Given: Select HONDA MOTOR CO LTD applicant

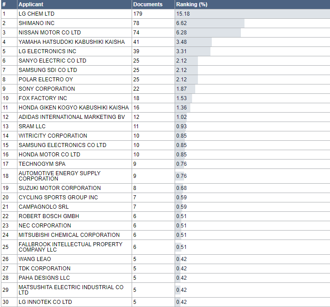Looking at the screenshot, I should (x=49, y=155).
